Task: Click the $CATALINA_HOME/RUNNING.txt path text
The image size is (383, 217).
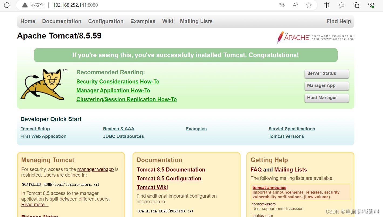Action: point(166,211)
